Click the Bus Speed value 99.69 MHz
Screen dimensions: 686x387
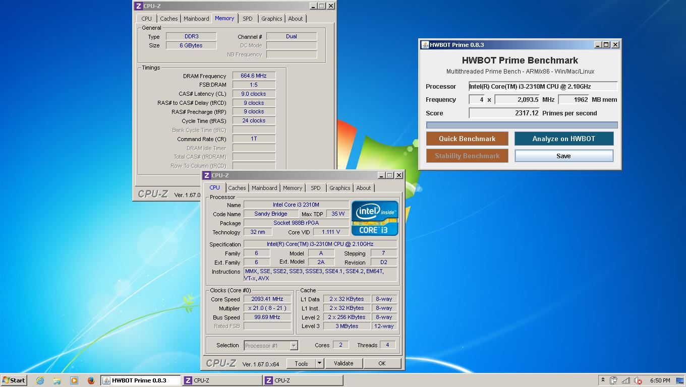[x=267, y=317]
